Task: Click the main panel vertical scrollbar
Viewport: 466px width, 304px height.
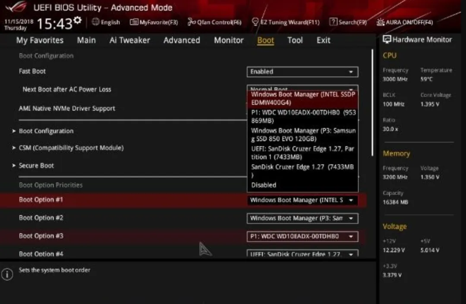Action: pos(372,103)
